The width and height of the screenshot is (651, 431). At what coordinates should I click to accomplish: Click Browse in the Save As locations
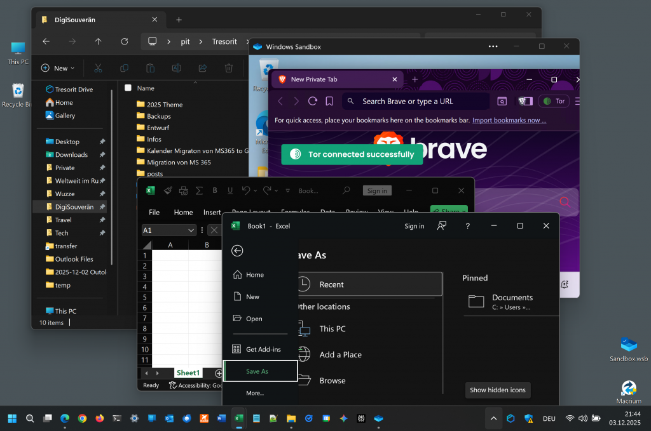(332, 381)
